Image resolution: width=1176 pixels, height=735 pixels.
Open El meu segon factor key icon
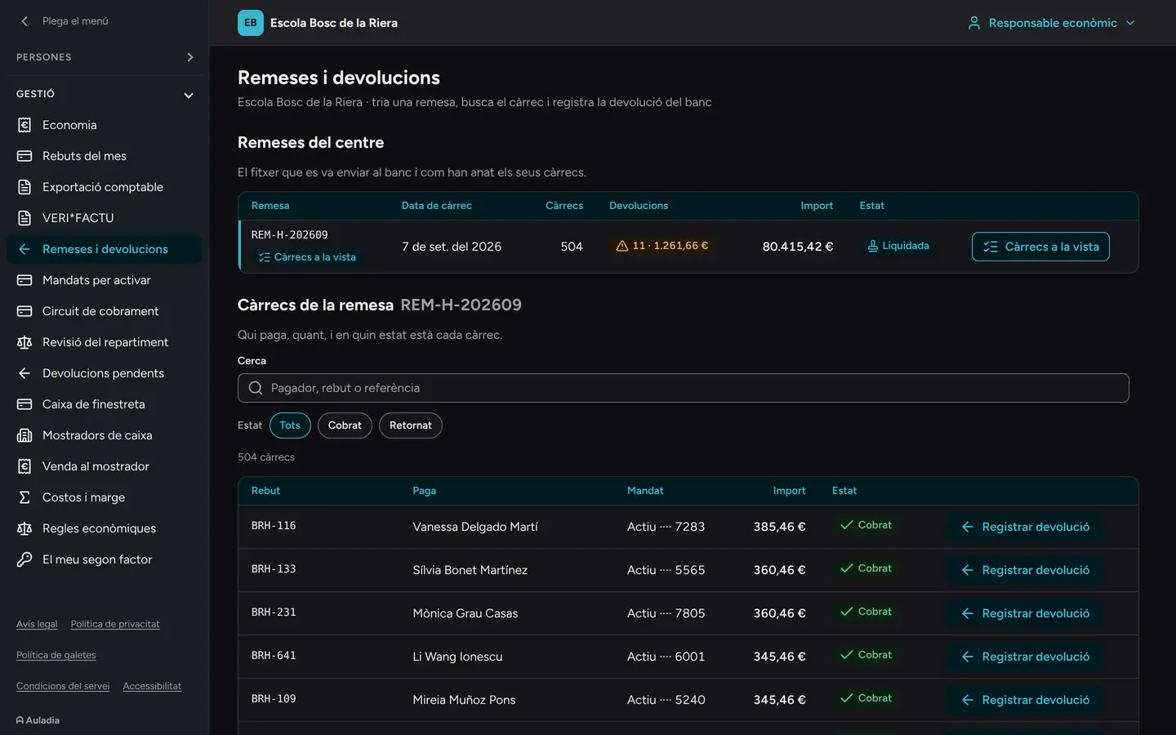point(24,559)
